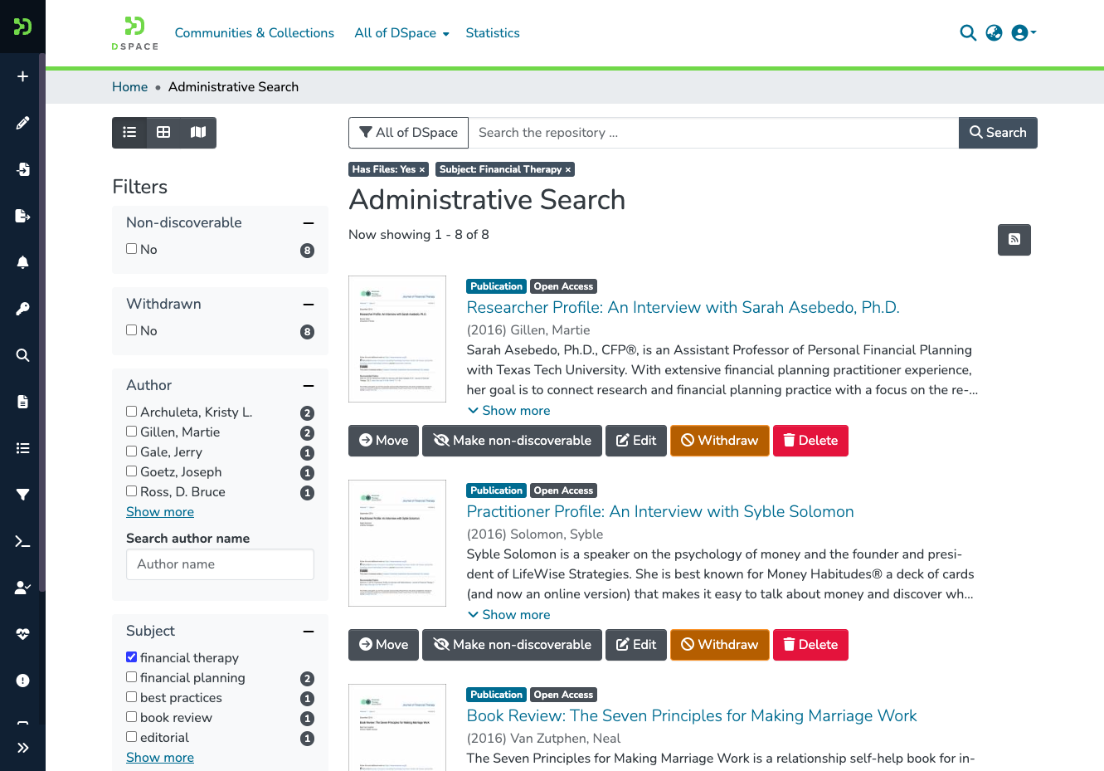This screenshot has width=1104, height=771.
Task: Go to the Statistics menu item
Action: click(493, 33)
